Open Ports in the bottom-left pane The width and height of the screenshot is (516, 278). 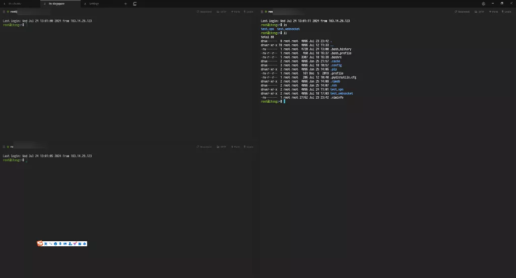click(236, 147)
